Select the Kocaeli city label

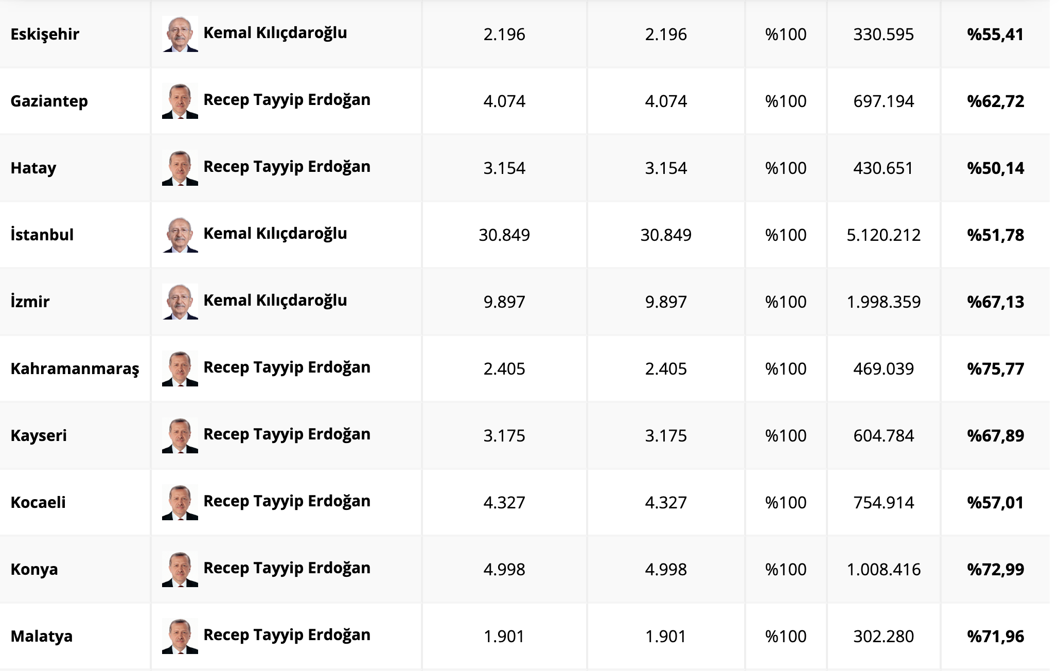[x=38, y=503]
